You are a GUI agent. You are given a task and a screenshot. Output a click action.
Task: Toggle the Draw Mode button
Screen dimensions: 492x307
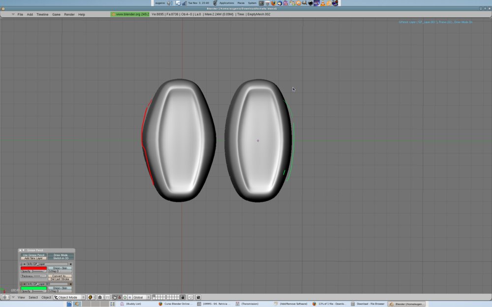(61, 255)
